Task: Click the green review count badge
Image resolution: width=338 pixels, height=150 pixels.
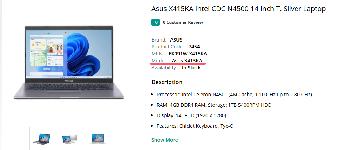Action: [x=155, y=22]
